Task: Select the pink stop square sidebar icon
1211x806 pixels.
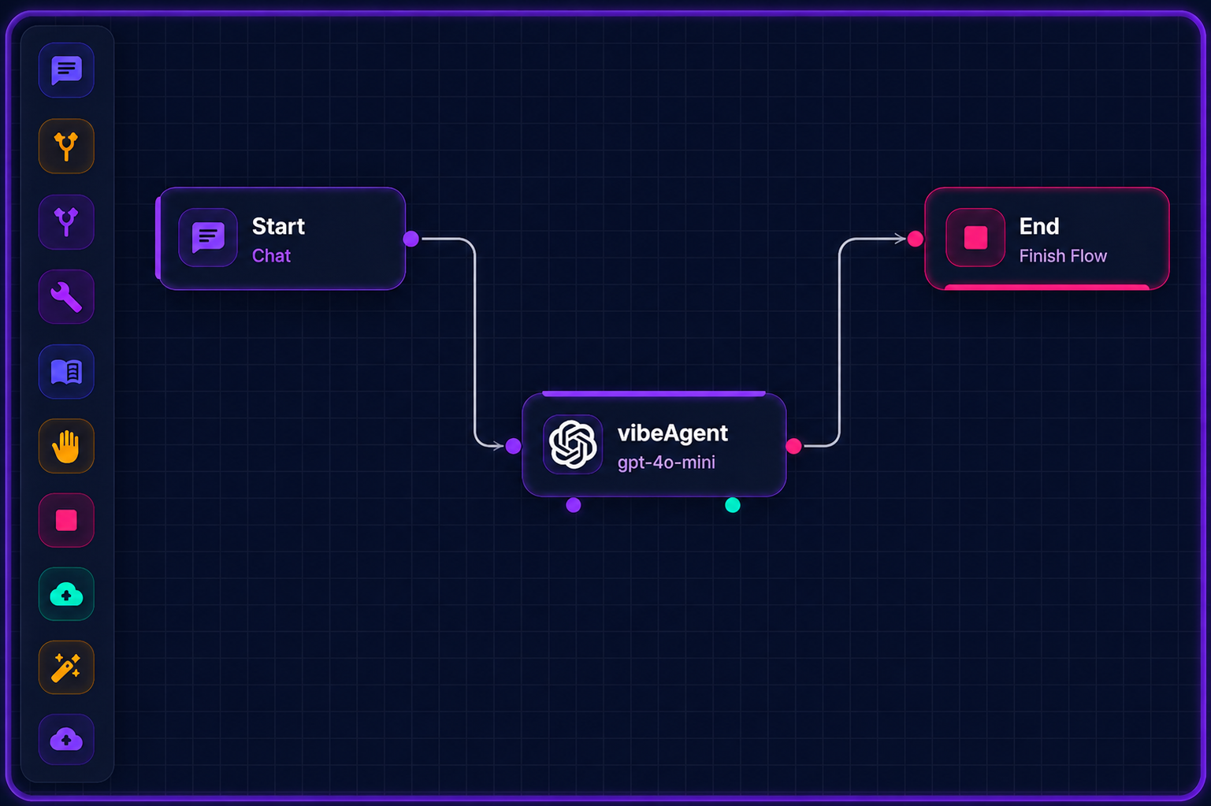Action: point(66,520)
